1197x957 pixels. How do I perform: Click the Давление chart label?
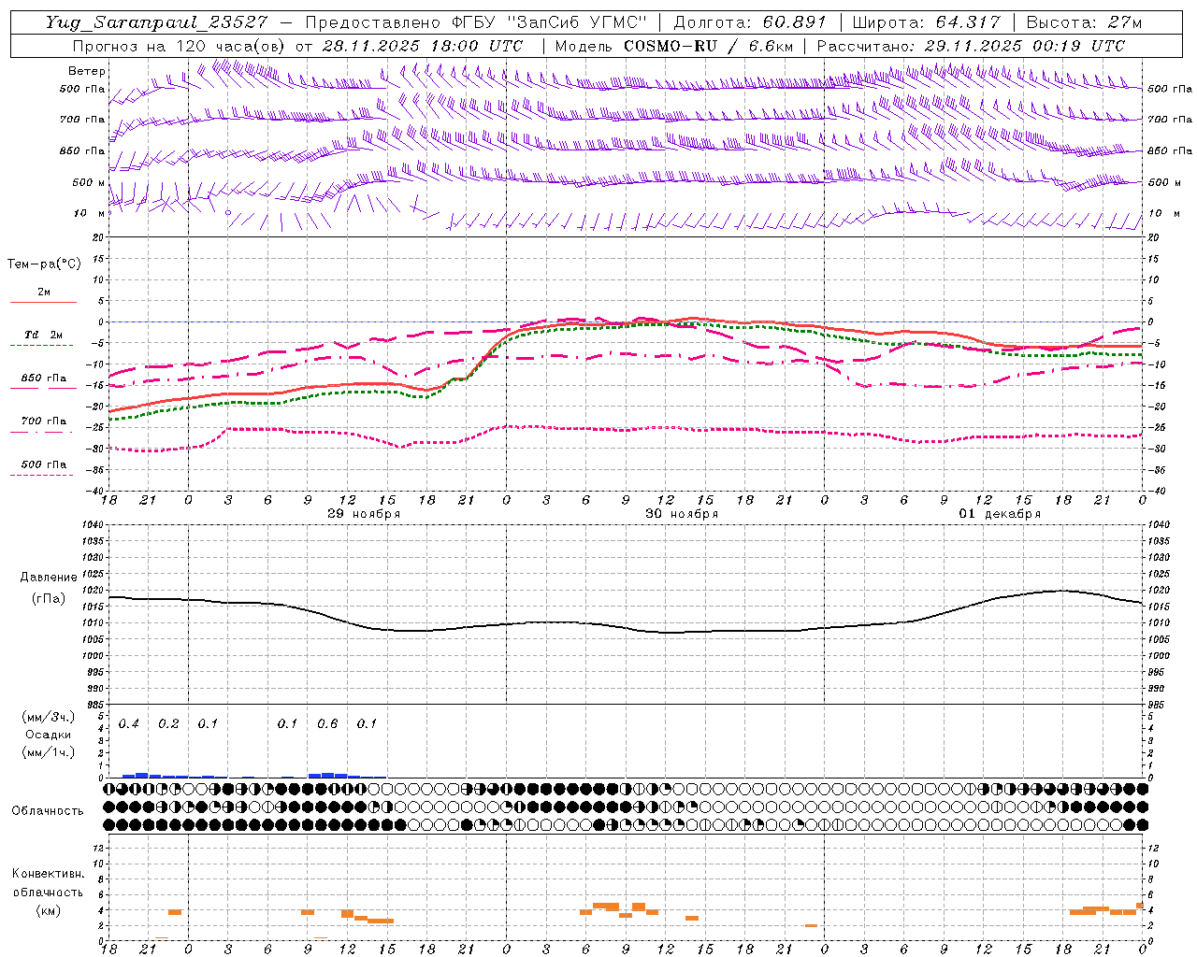[x=49, y=578]
